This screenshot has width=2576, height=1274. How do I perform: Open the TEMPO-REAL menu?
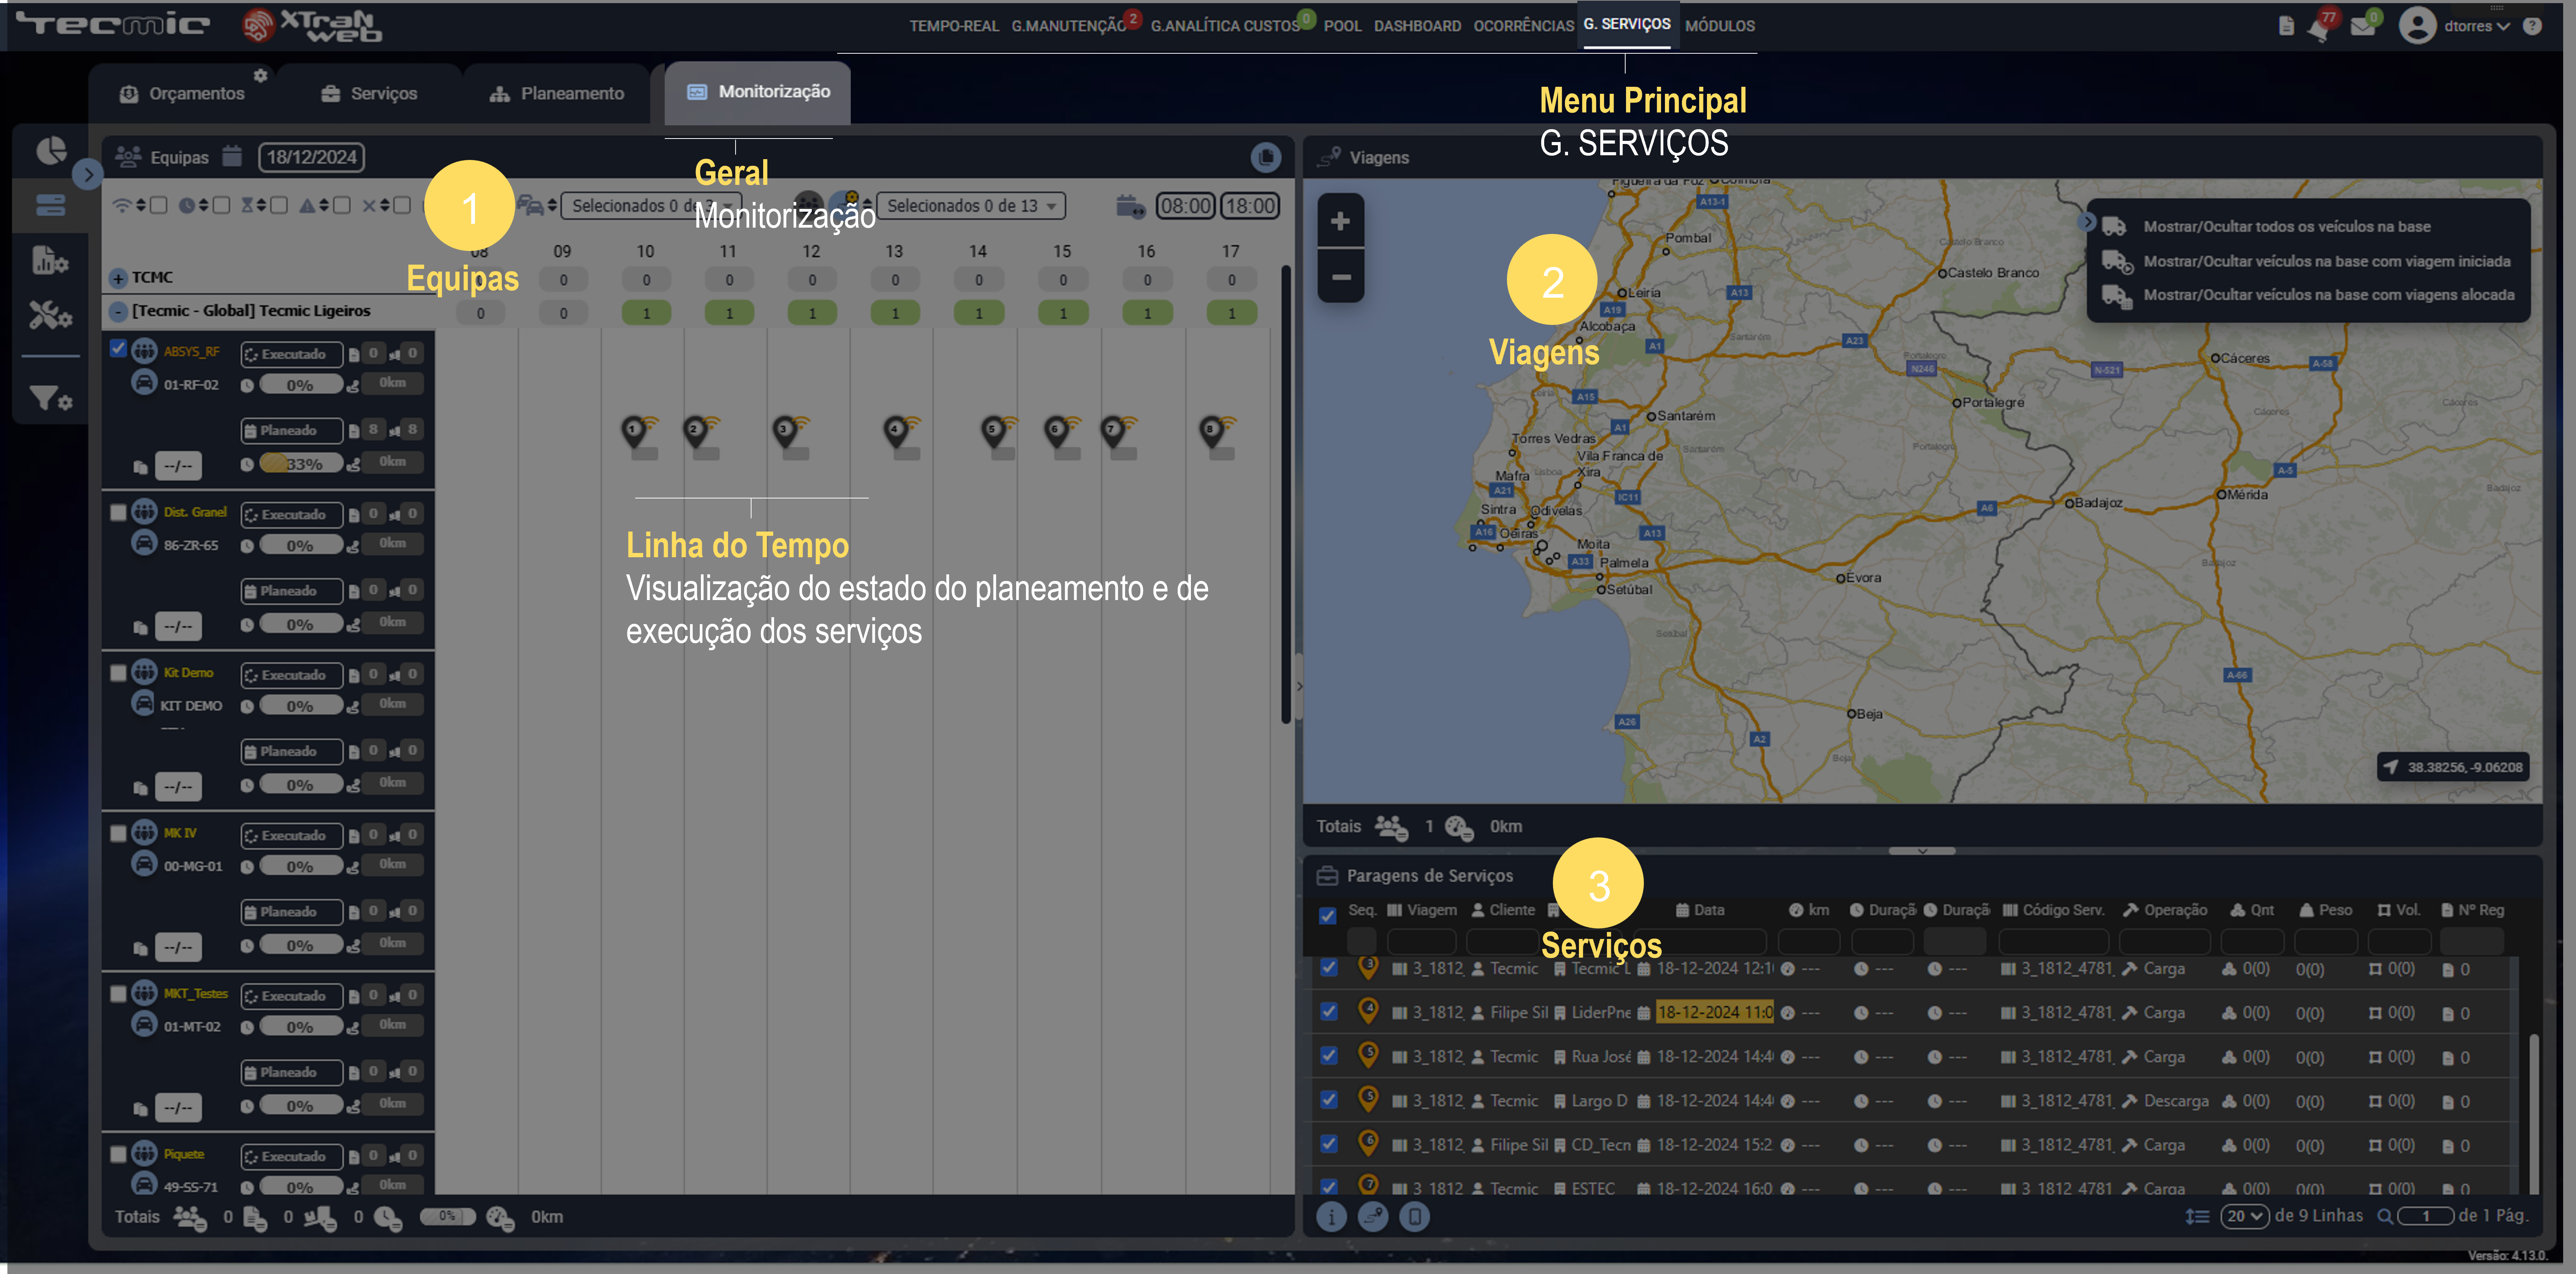pos(954,26)
